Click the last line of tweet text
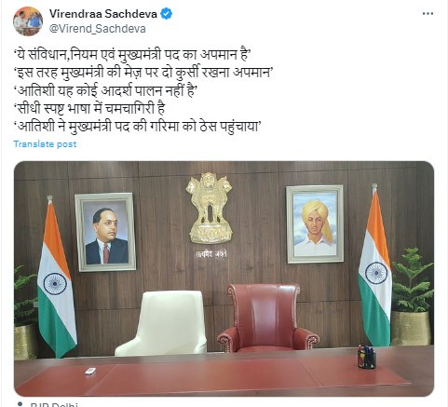 pyautogui.click(x=138, y=127)
